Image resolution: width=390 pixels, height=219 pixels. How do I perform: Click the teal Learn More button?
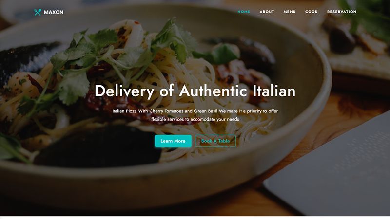(x=173, y=141)
